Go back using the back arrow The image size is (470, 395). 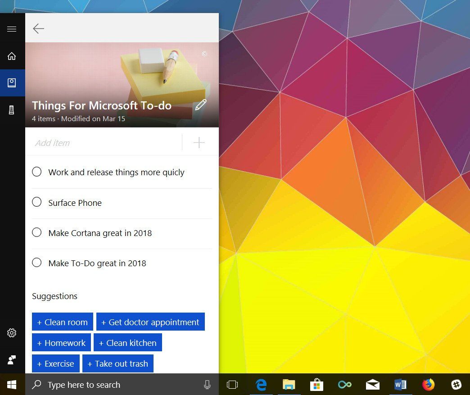point(39,28)
